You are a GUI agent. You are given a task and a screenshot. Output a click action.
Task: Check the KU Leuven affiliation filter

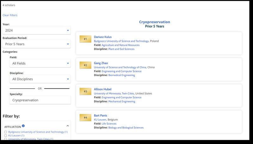6,136
